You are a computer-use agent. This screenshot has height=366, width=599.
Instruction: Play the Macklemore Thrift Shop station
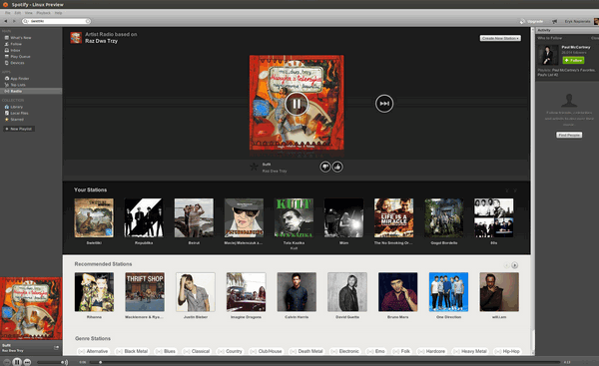tap(145, 292)
